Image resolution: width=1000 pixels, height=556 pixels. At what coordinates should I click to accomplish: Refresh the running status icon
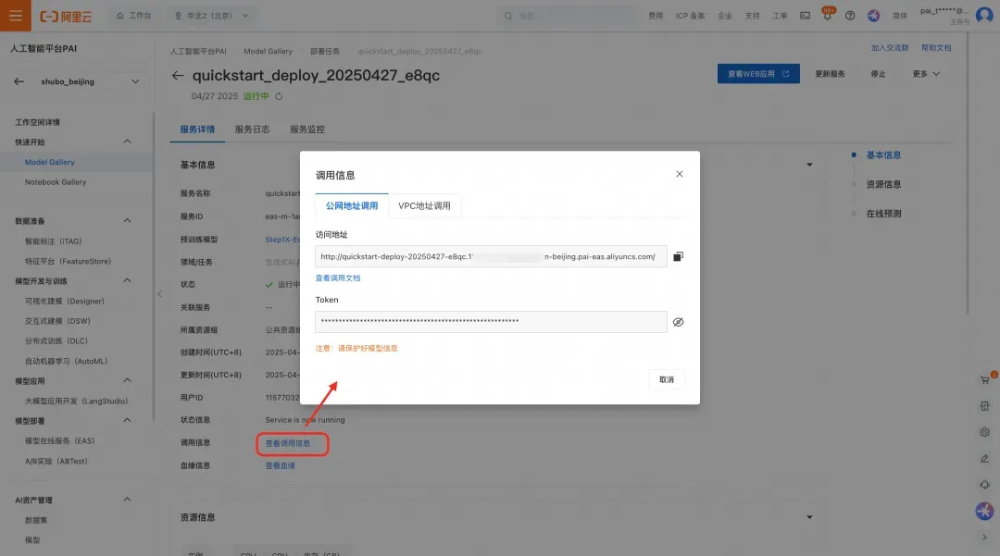tap(279, 96)
